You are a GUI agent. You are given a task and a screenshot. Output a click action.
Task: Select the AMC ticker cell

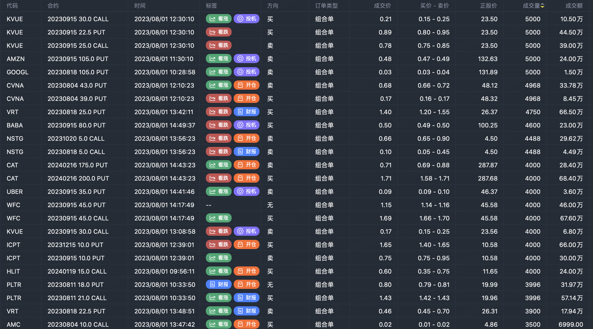(14, 324)
